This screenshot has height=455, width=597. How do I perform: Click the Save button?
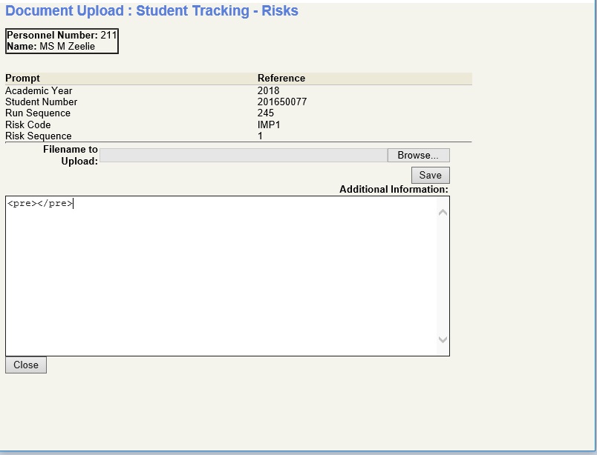point(430,175)
